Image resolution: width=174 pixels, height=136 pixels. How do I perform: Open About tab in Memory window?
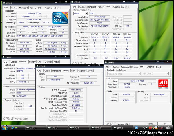point(90,71)
